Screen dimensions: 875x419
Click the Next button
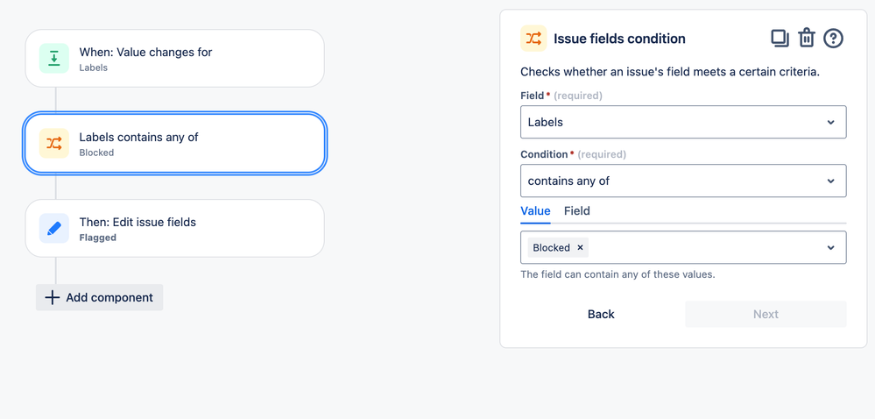(x=766, y=314)
